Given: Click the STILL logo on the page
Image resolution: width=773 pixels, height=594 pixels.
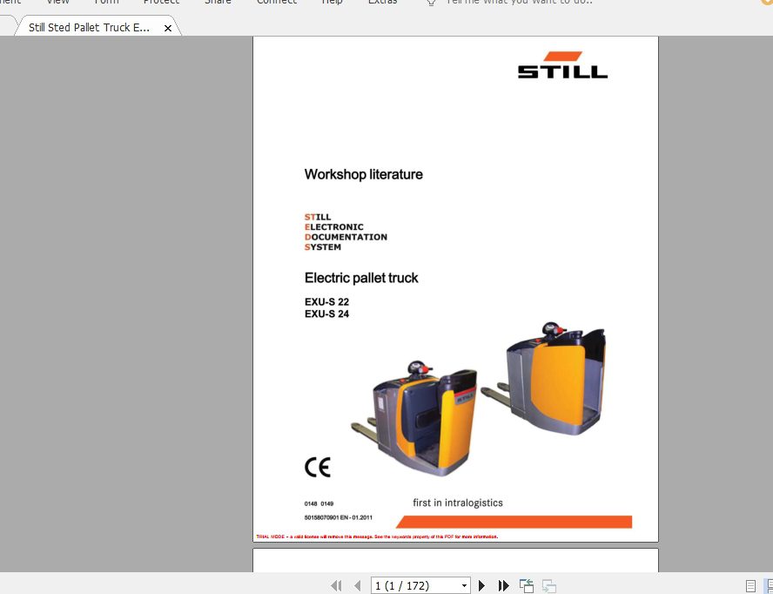Looking at the screenshot, I should tap(562, 65).
